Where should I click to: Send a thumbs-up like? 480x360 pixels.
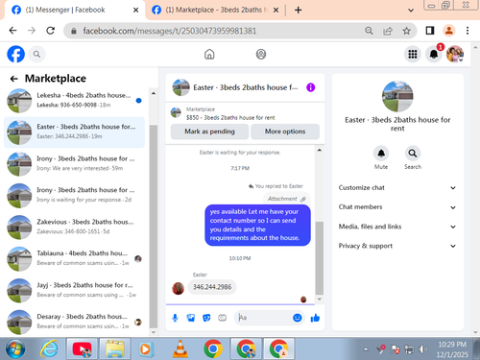(315, 318)
